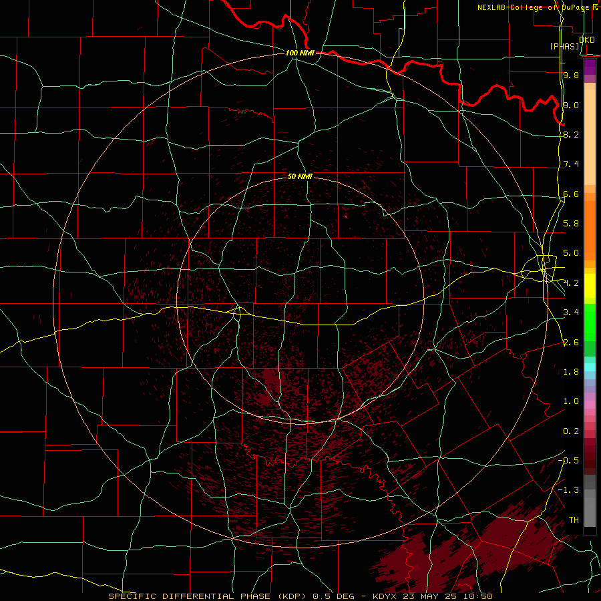Click the NEXLAB-College of DuPage label
Viewport: 601px width, 601px height.
click(535, 7)
